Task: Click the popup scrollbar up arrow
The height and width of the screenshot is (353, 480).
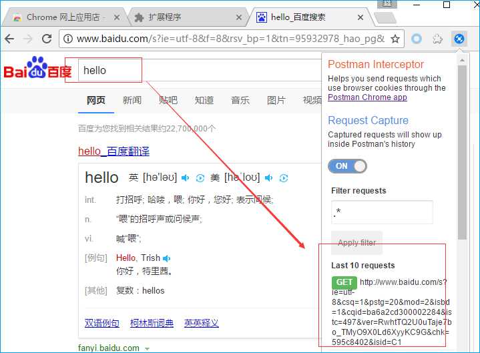Action: click(x=462, y=61)
